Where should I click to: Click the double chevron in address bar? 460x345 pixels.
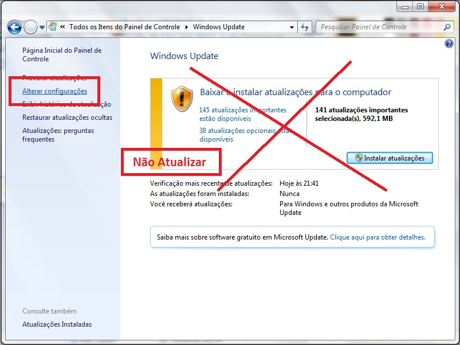click(x=62, y=27)
